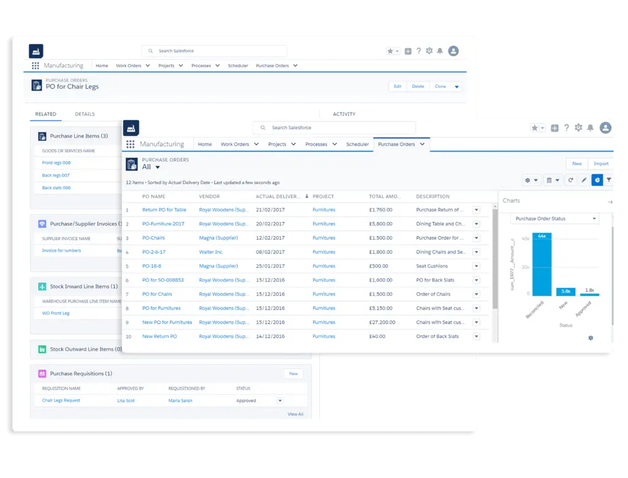
Task: Expand the All list view selector arrow
Action: point(158,168)
